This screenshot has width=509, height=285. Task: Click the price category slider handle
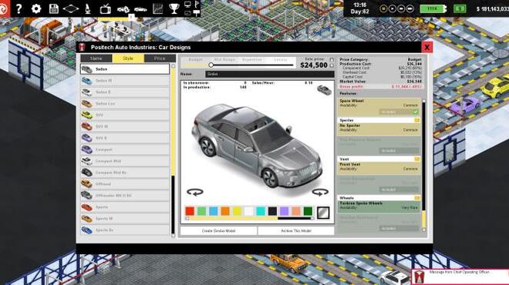(211, 65)
